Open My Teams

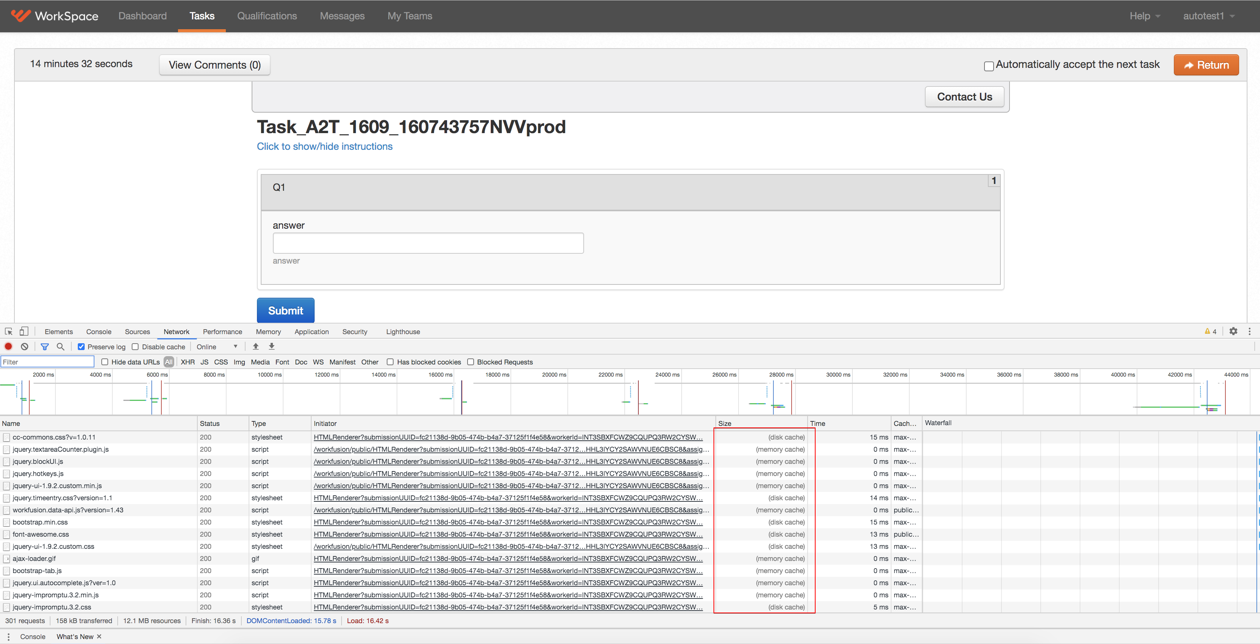click(x=409, y=16)
